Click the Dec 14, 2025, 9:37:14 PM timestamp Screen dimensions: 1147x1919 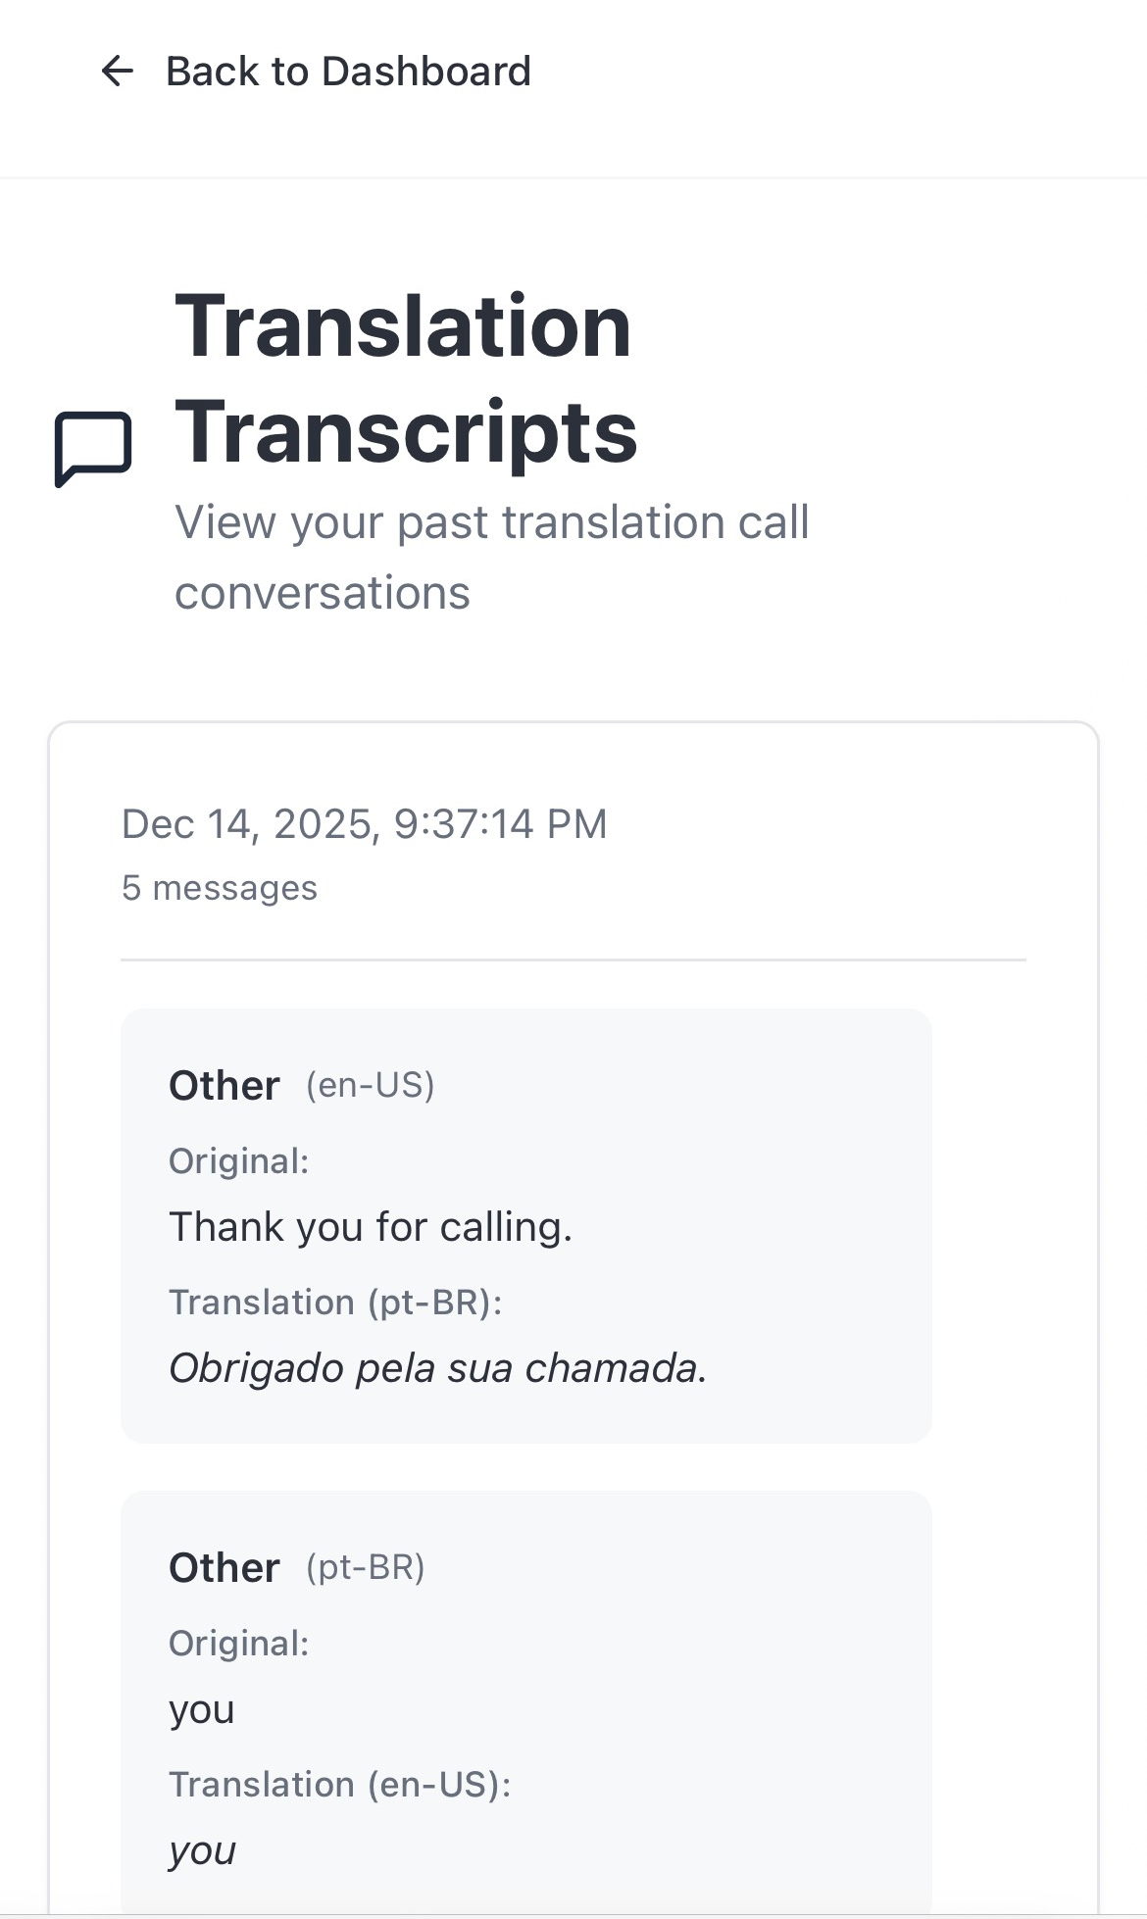pyautogui.click(x=364, y=824)
